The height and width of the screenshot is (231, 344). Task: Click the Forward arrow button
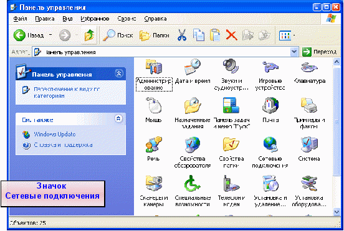[x=65, y=35]
